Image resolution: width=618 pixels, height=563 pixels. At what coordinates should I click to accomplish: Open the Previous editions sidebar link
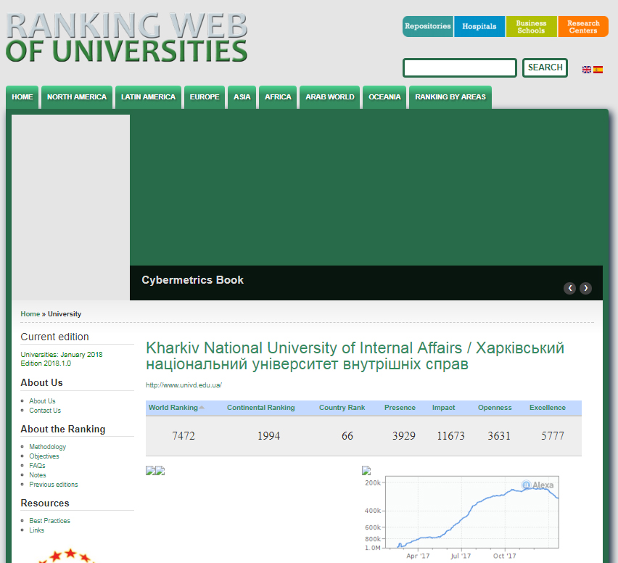[54, 485]
